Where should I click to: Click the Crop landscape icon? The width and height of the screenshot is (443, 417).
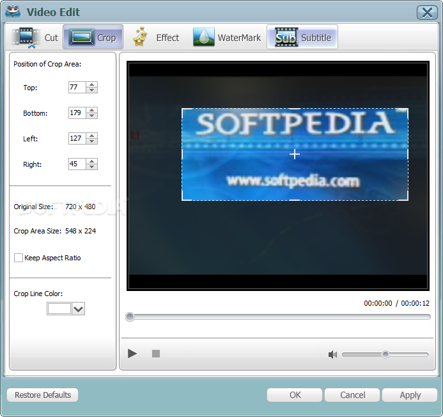82,37
